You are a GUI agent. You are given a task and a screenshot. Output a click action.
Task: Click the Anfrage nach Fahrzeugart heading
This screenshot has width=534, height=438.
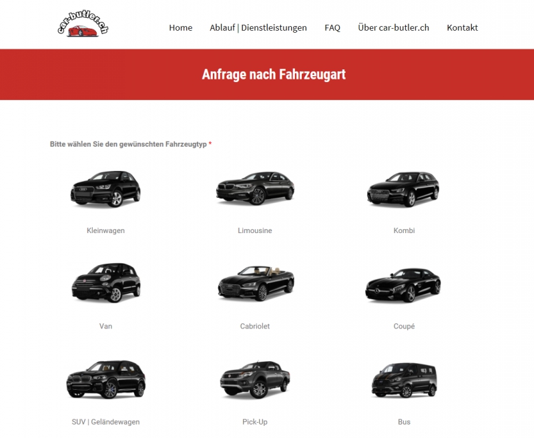(x=274, y=75)
